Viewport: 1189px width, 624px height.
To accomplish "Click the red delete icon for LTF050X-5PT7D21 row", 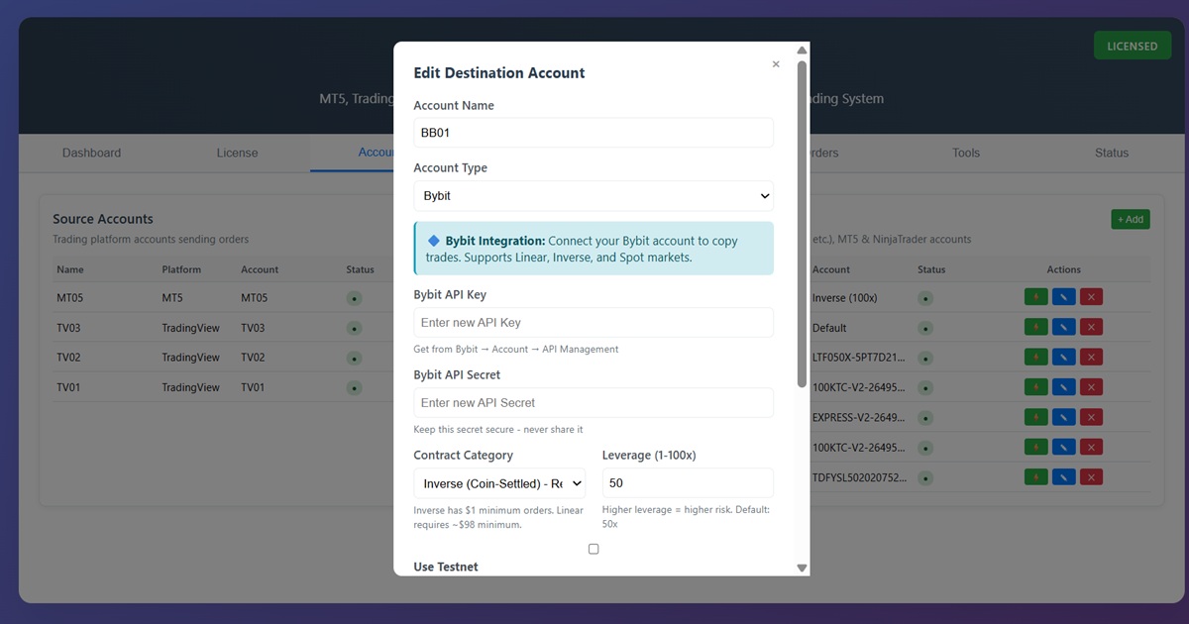I will coord(1091,357).
